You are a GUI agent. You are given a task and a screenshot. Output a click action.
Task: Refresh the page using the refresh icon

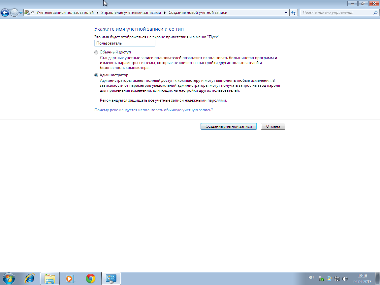tap(294, 13)
